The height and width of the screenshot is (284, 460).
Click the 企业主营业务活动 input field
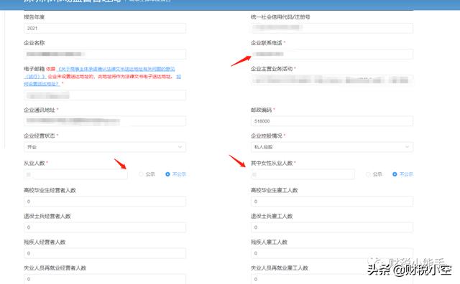click(x=332, y=80)
